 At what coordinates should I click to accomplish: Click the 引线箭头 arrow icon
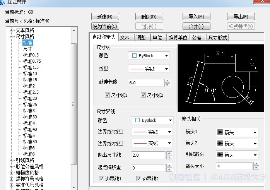pos(220,155)
